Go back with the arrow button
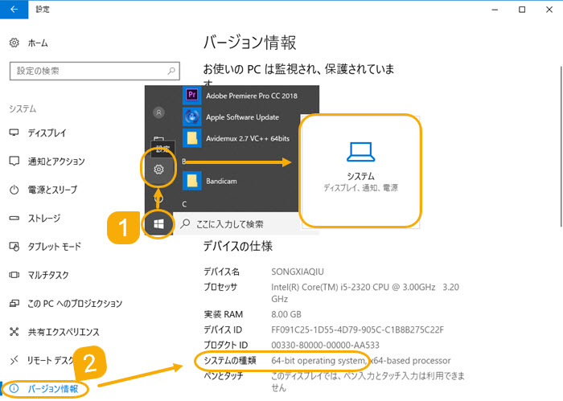The width and height of the screenshot is (563, 401). click(x=14, y=10)
